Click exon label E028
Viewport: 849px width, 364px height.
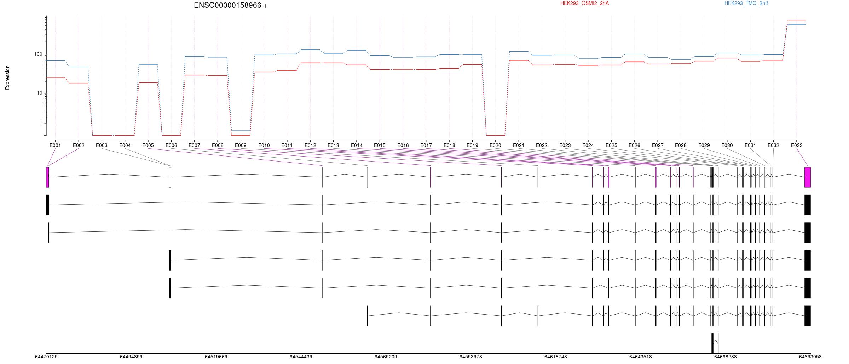[681, 145]
